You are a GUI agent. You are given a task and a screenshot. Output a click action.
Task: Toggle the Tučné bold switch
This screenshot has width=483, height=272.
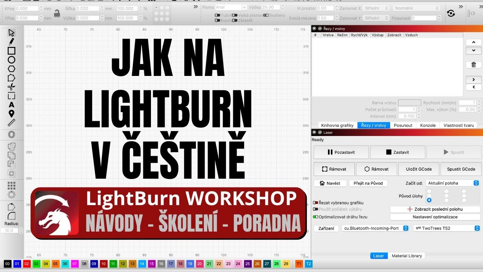tap(217, 15)
